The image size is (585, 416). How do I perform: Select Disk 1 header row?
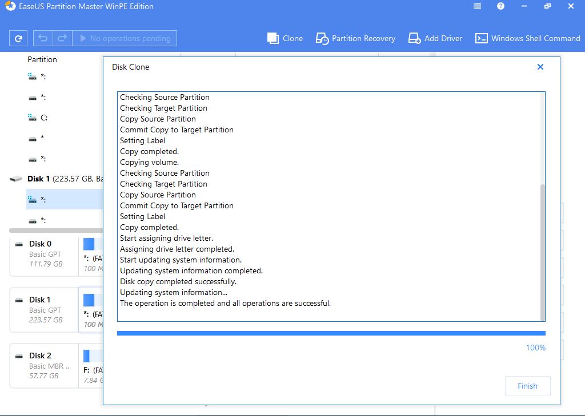coord(57,179)
